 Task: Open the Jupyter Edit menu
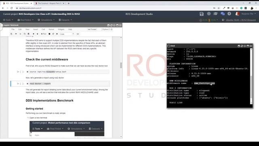pos(20,29)
